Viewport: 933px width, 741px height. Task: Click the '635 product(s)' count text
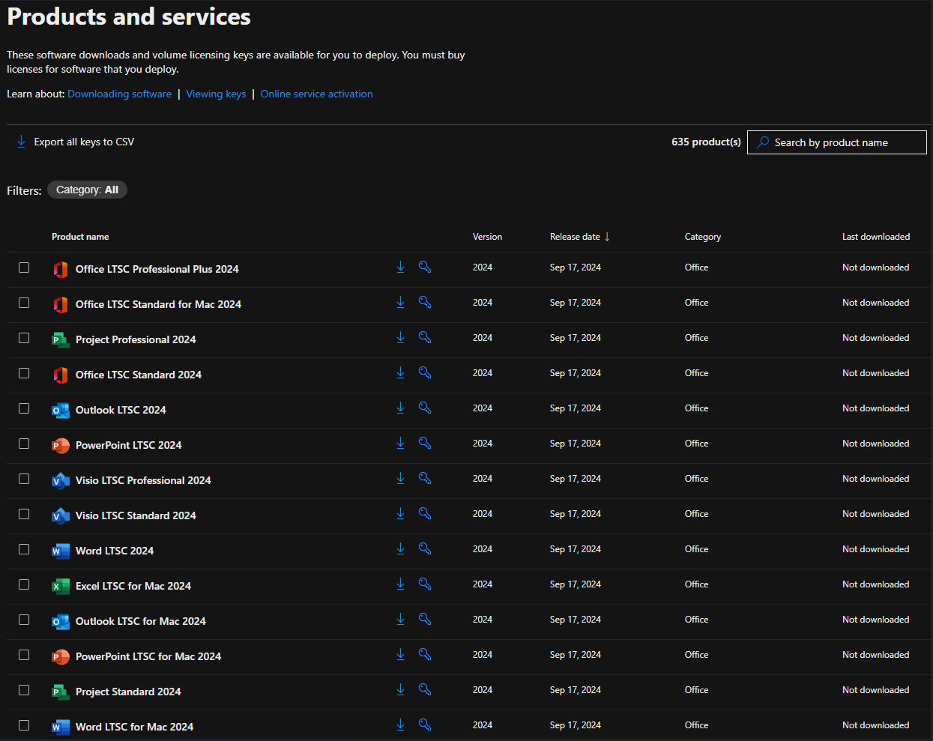click(x=706, y=142)
